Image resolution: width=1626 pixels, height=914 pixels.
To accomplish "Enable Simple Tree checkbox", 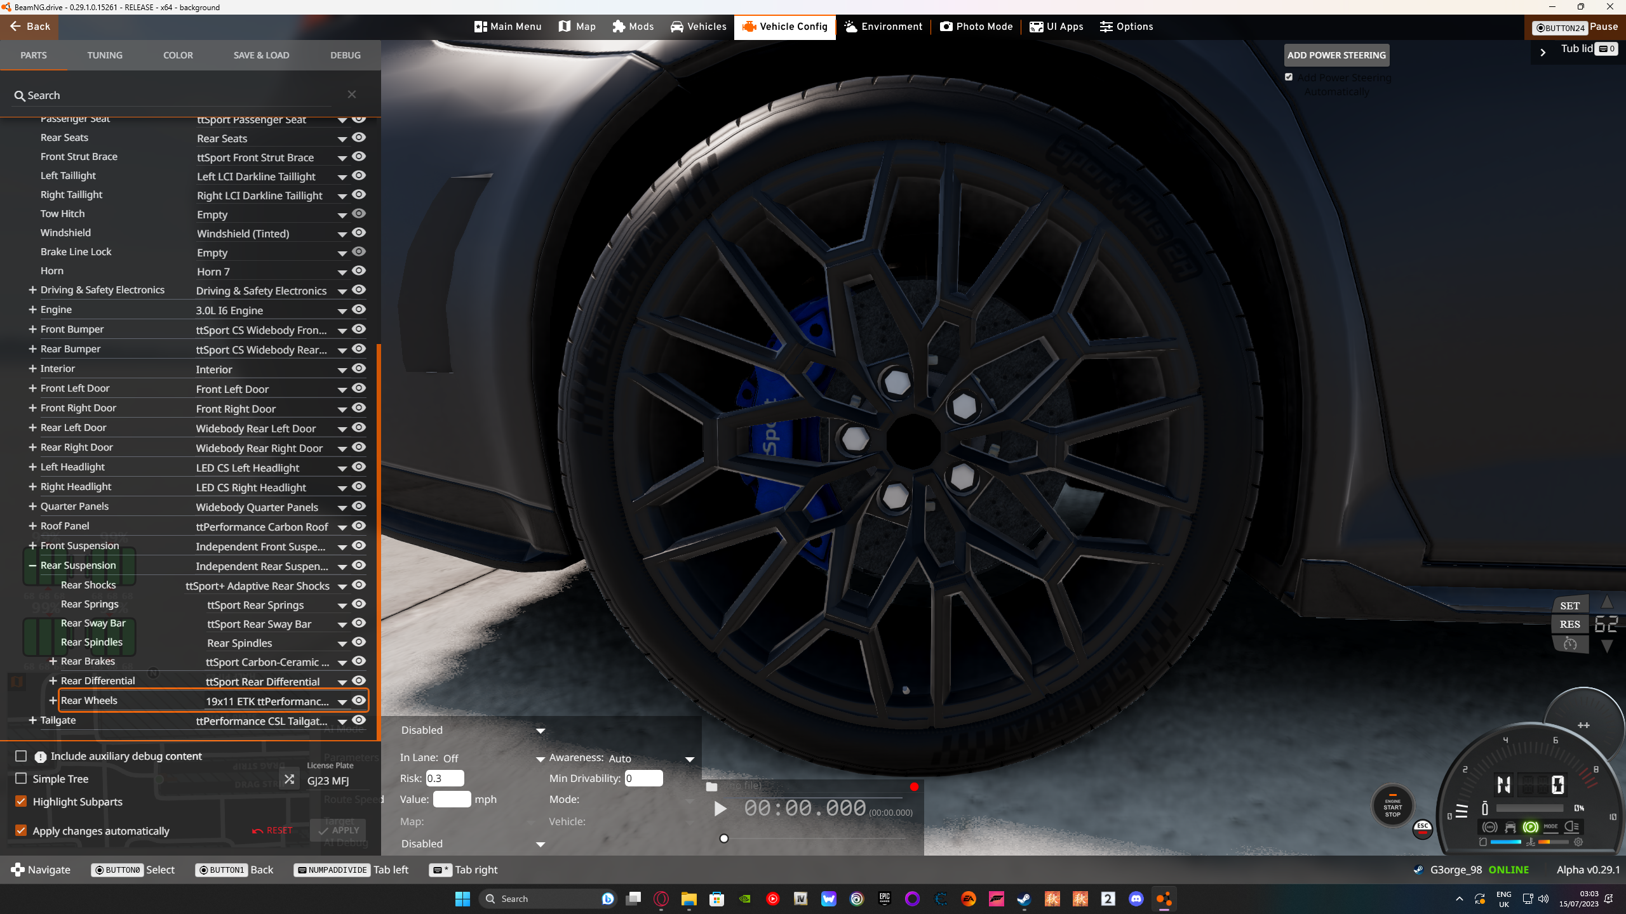I will click(x=21, y=778).
